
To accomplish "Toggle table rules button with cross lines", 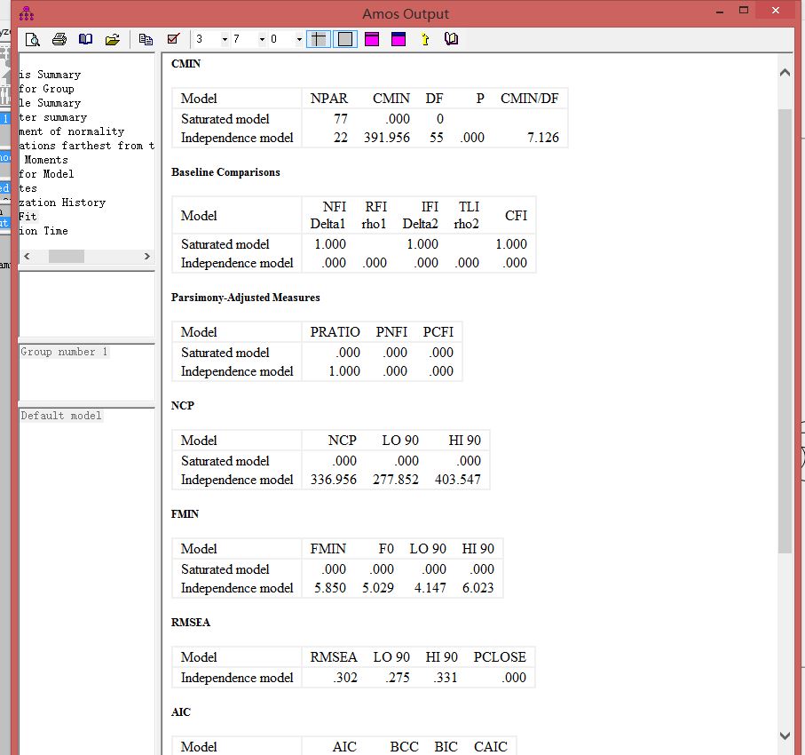I will point(319,39).
